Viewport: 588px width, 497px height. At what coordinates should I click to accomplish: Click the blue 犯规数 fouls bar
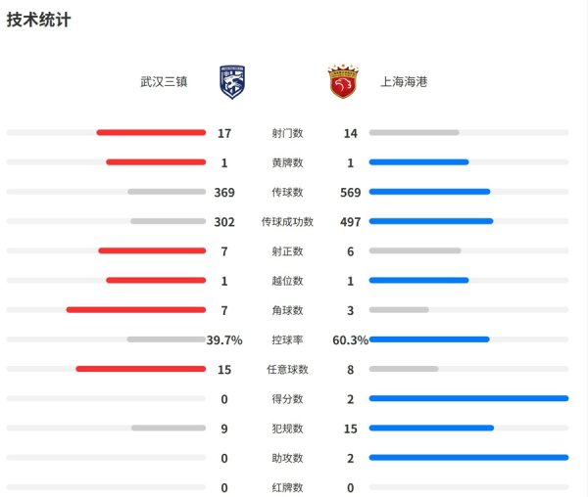pos(431,428)
